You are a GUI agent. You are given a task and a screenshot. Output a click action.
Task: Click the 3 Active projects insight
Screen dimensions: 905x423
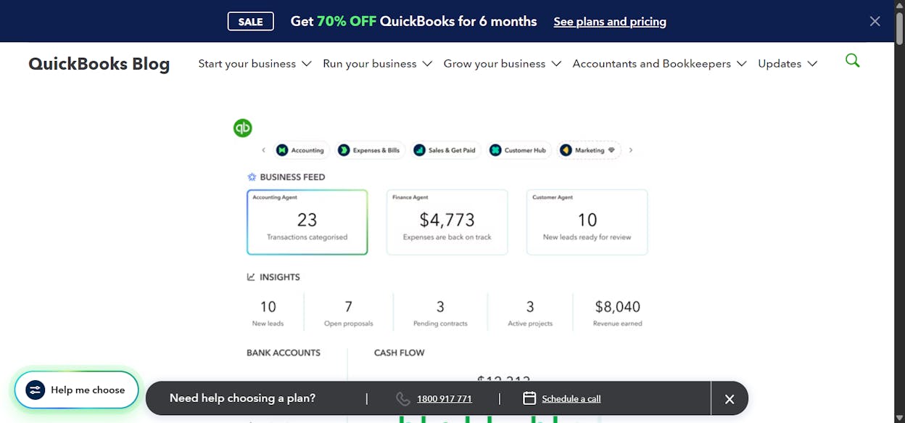click(x=530, y=313)
